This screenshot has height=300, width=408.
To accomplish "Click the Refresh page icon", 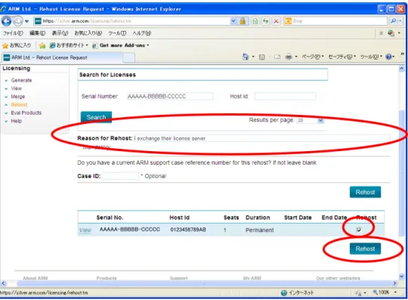I will [x=265, y=21].
